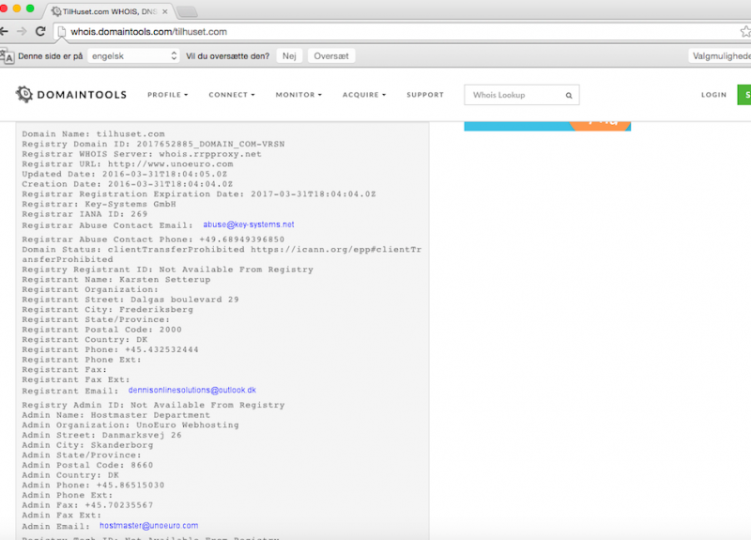The width and height of the screenshot is (751, 540).
Task: Open a new browser tab
Action: pyautogui.click(x=187, y=11)
